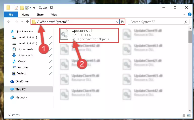194x120 pixels.
Task: Open the File menu
Action: (11, 15)
